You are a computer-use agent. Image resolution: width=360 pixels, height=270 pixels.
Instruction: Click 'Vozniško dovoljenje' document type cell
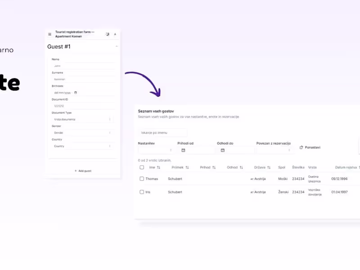pyautogui.click(x=315, y=192)
